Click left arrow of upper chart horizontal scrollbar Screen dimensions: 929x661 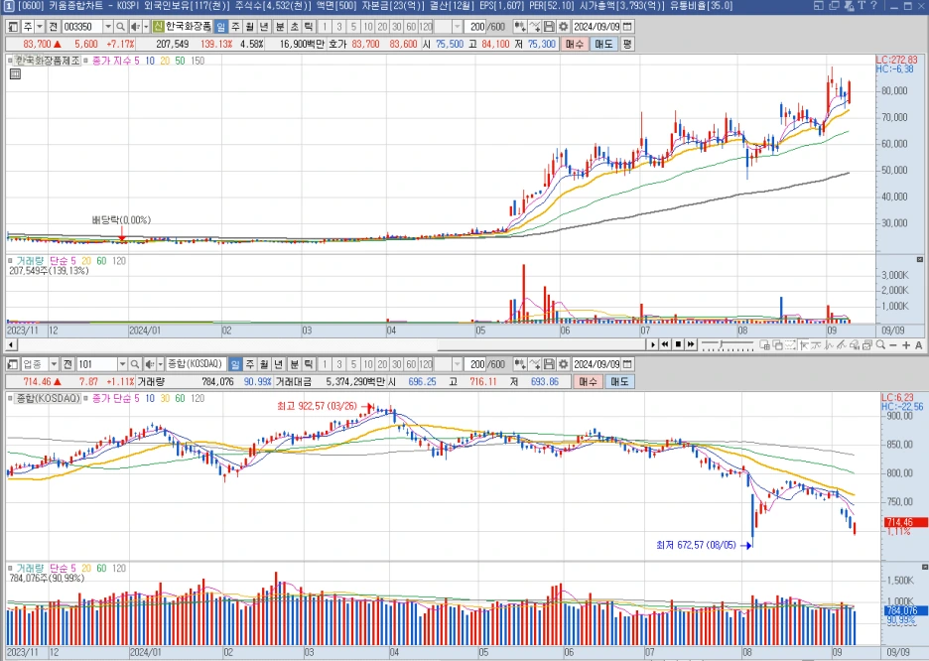click(x=11, y=344)
